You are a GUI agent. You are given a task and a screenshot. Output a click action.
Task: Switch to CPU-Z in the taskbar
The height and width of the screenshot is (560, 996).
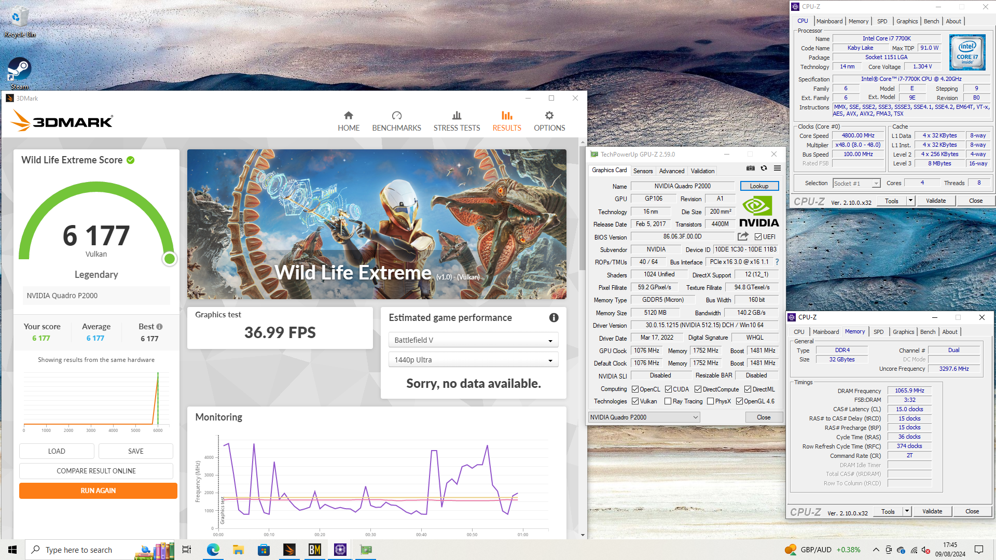(x=340, y=550)
